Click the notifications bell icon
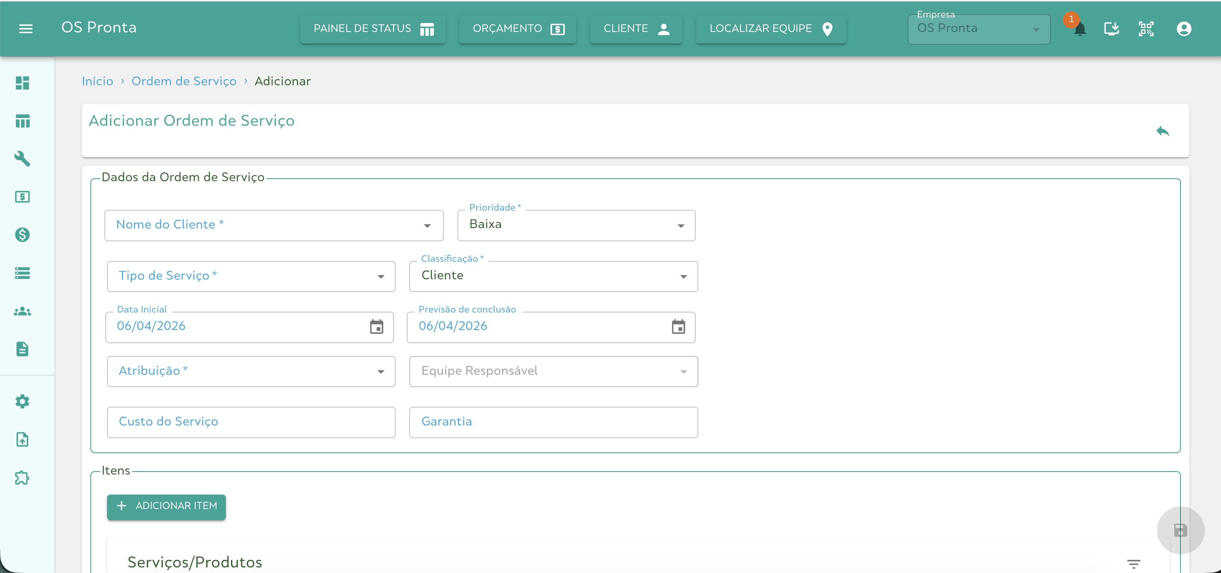This screenshot has width=1221, height=573. click(x=1080, y=29)
